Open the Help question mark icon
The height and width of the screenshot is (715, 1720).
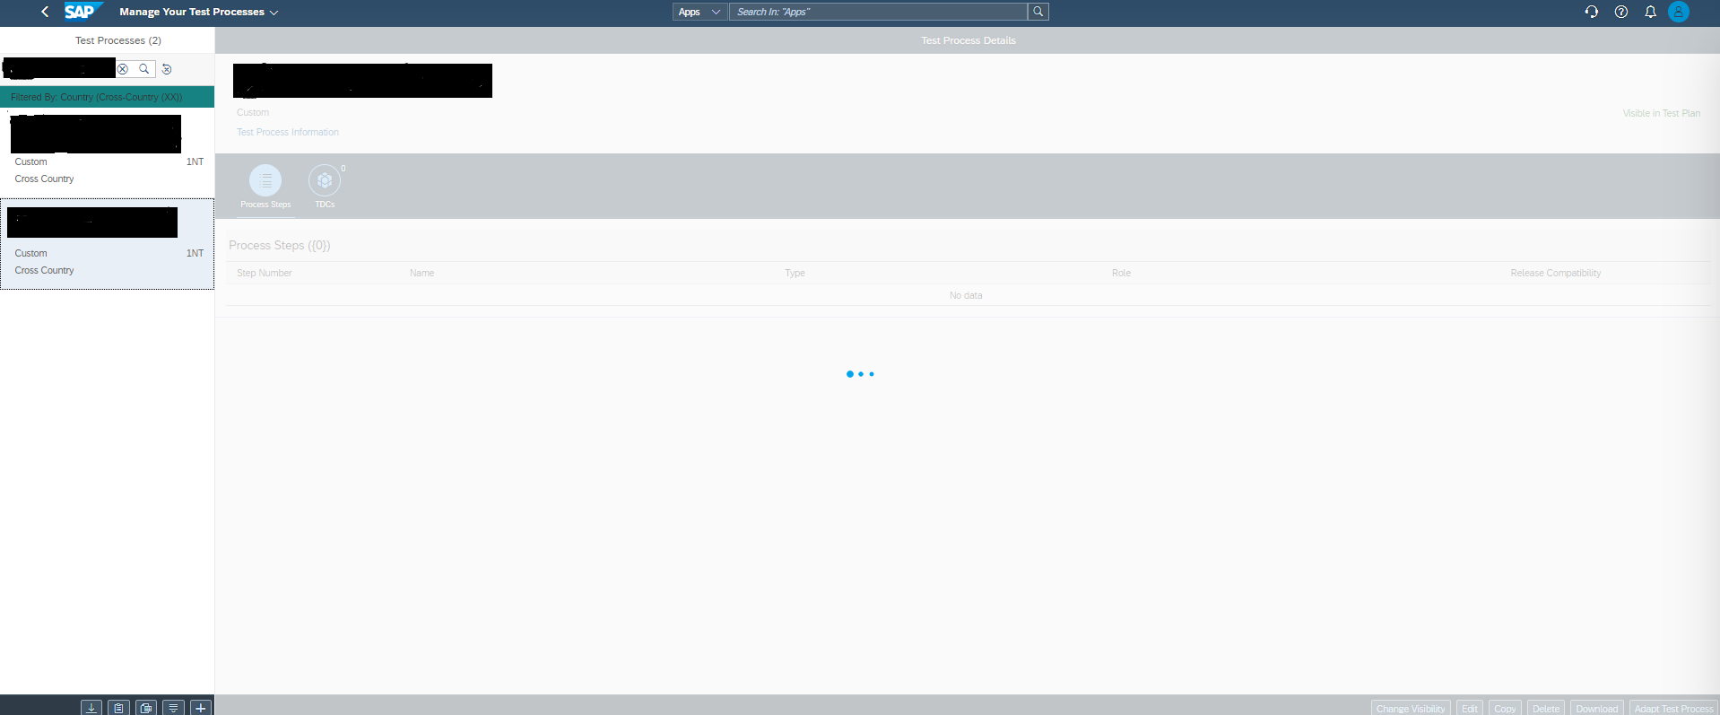click(1621, 12)
